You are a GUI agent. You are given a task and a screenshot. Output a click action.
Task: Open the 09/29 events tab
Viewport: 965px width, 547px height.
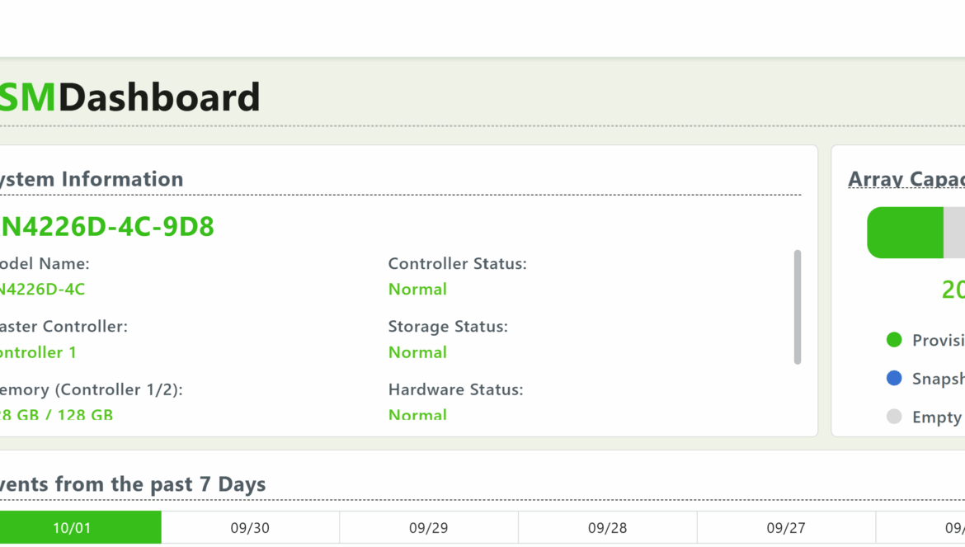click(x=429, y=528)
